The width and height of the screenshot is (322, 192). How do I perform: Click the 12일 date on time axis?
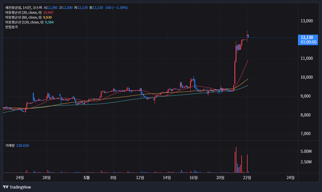140,178
